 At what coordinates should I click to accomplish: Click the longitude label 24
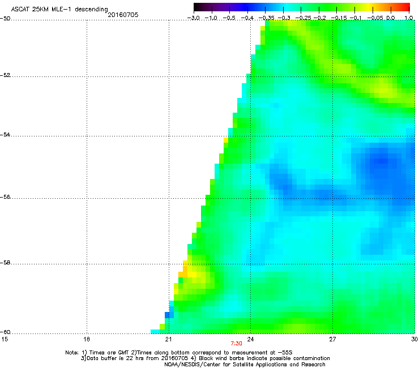(x=250, y=339)
